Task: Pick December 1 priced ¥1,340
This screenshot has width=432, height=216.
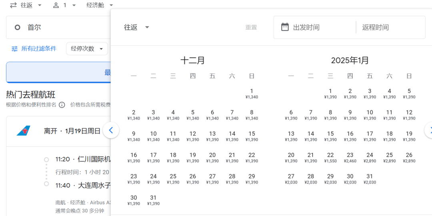Action: click(x=252, y=93)
